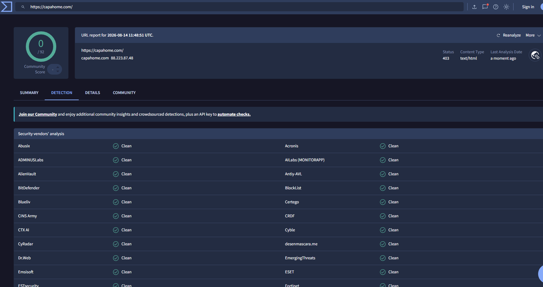Click the EmergingThreats vendor name
The image size is (543, 287).
point(300,258)
